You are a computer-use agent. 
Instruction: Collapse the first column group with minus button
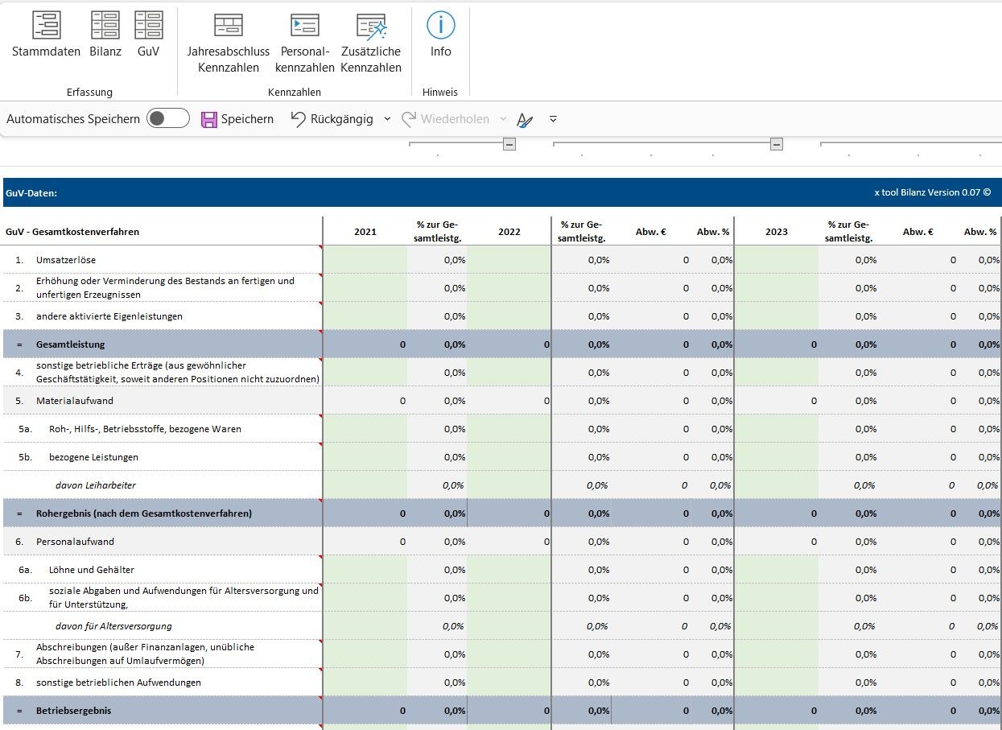(x=509, y=144)
